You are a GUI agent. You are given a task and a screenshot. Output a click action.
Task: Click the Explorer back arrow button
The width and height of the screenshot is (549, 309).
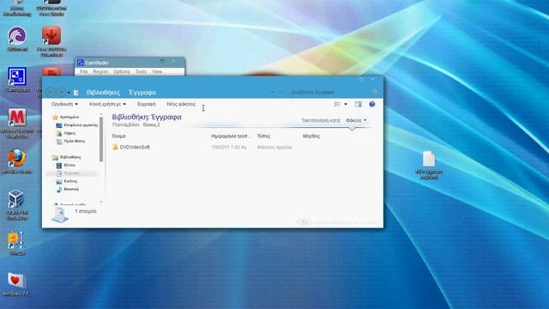point(51,92)
